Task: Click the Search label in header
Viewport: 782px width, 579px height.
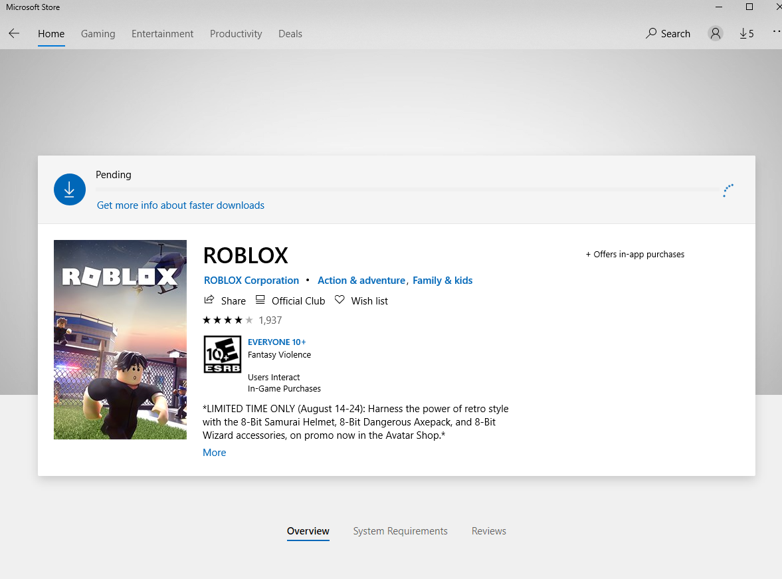Action: [675, 33]
